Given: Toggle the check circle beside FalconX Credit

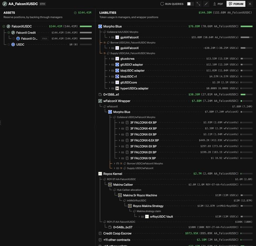Looking at the screenshot, I should [9, 32].
